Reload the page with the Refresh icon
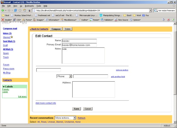This screenshot has width=177, height=128. coord(15,10)
